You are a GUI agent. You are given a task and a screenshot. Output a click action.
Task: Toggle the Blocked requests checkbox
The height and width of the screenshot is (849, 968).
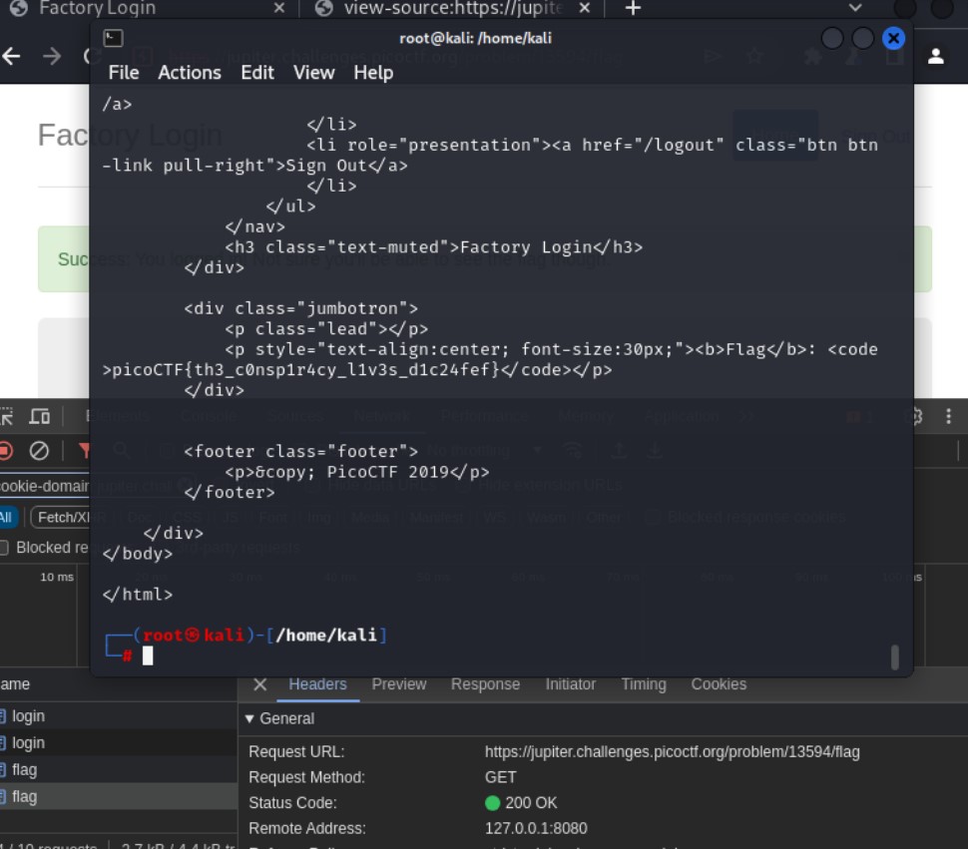tap(4, 548)
